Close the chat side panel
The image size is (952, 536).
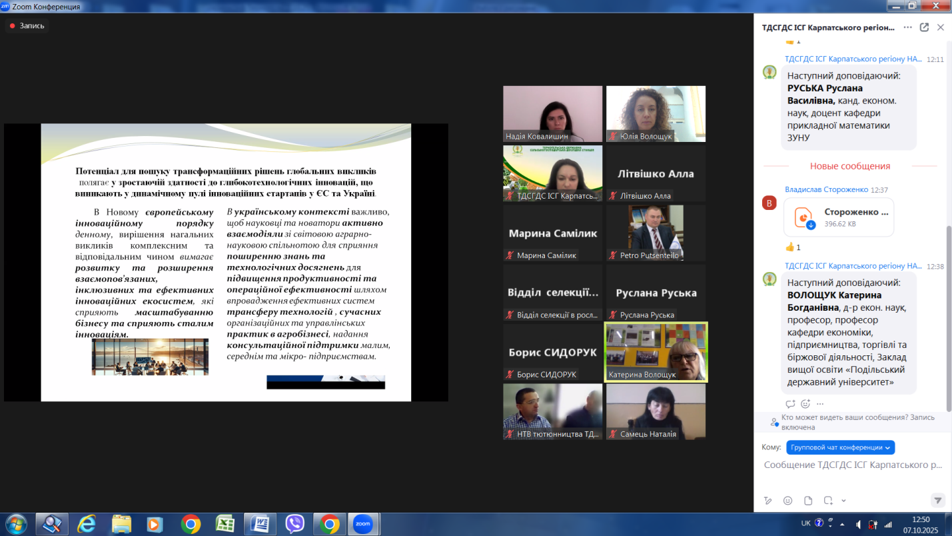pyautogui.click(x=940, y=27)
